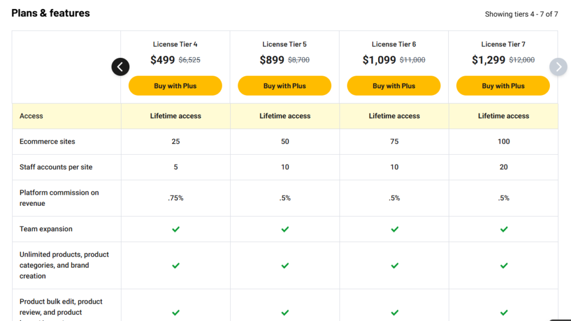This screenshot has height=321, width=571.
Task: Buy License Tier 6 with Plus
Action: click(x=394, y=86)
